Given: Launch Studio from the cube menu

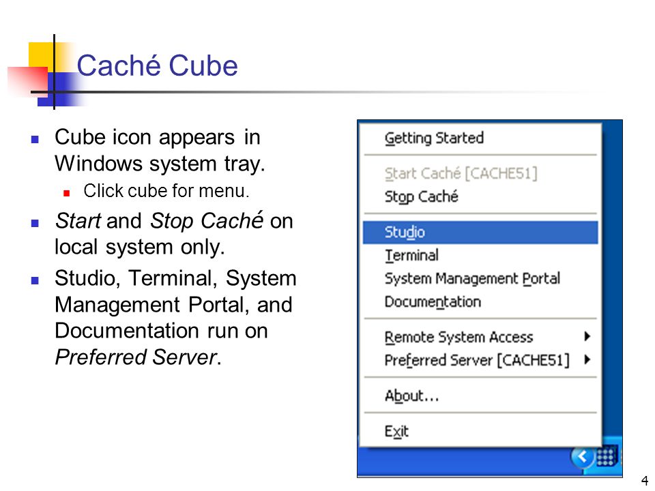Looking at the screenshot, I should 480,232.
